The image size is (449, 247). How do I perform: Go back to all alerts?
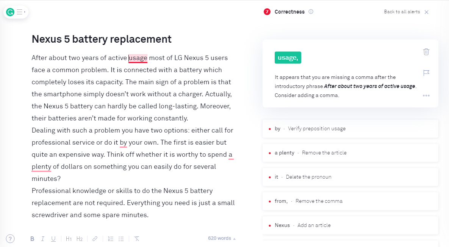point(402,12)
